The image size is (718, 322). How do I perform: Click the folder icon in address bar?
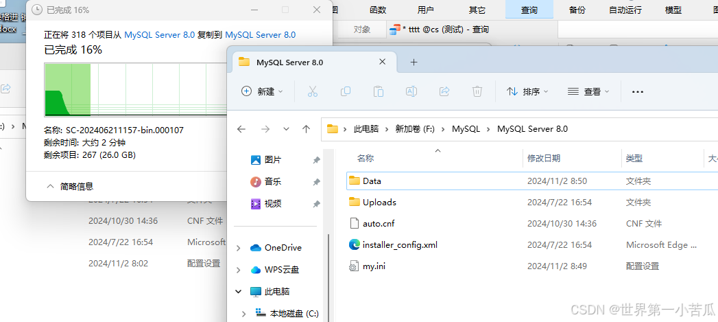[333, 129]
